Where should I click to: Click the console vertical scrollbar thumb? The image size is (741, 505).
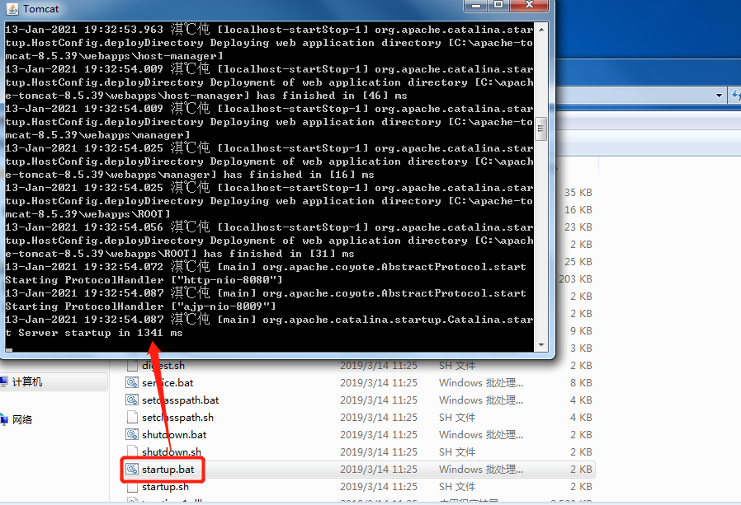coord(541,129)
